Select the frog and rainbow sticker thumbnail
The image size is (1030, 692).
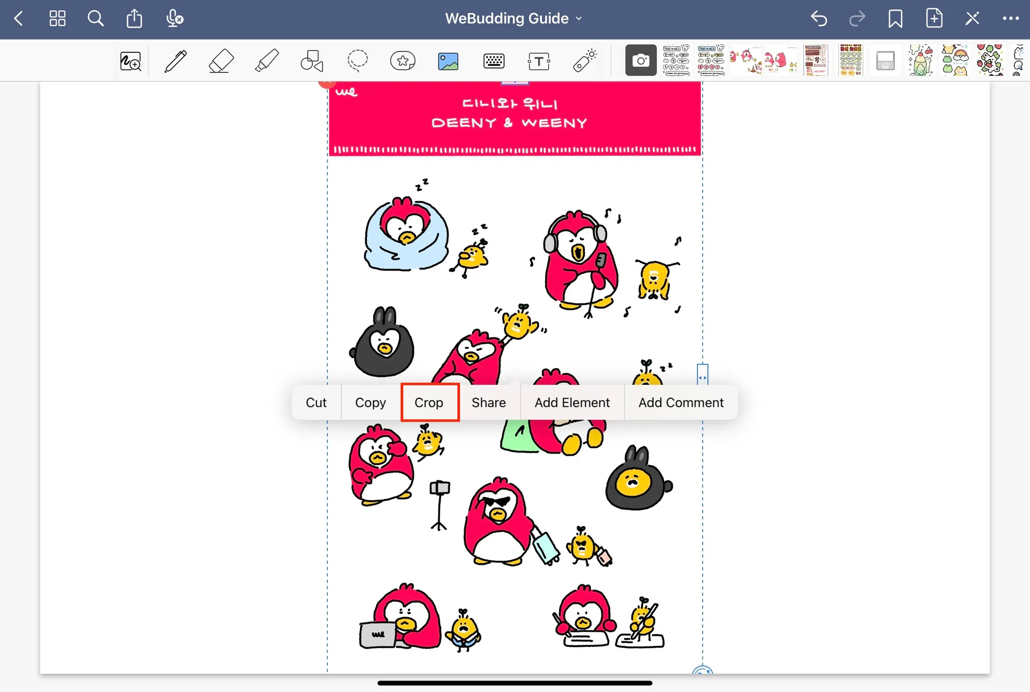(x=955, y=60)
